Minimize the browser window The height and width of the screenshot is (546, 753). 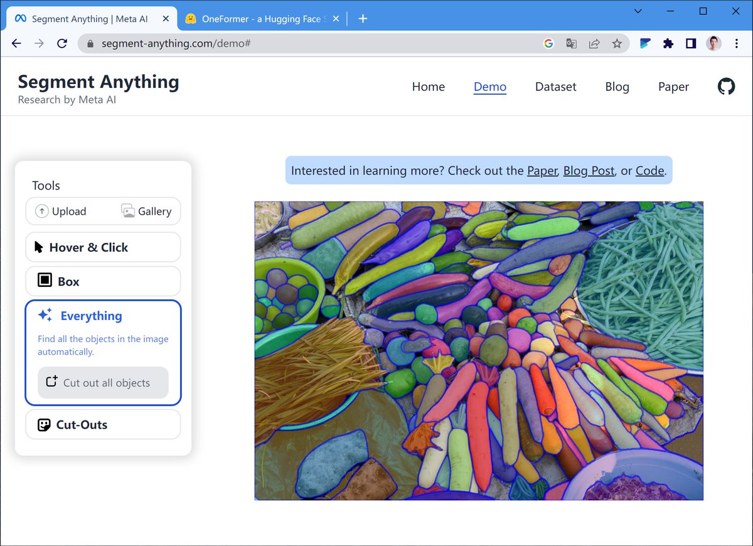[x=671, y=11]
